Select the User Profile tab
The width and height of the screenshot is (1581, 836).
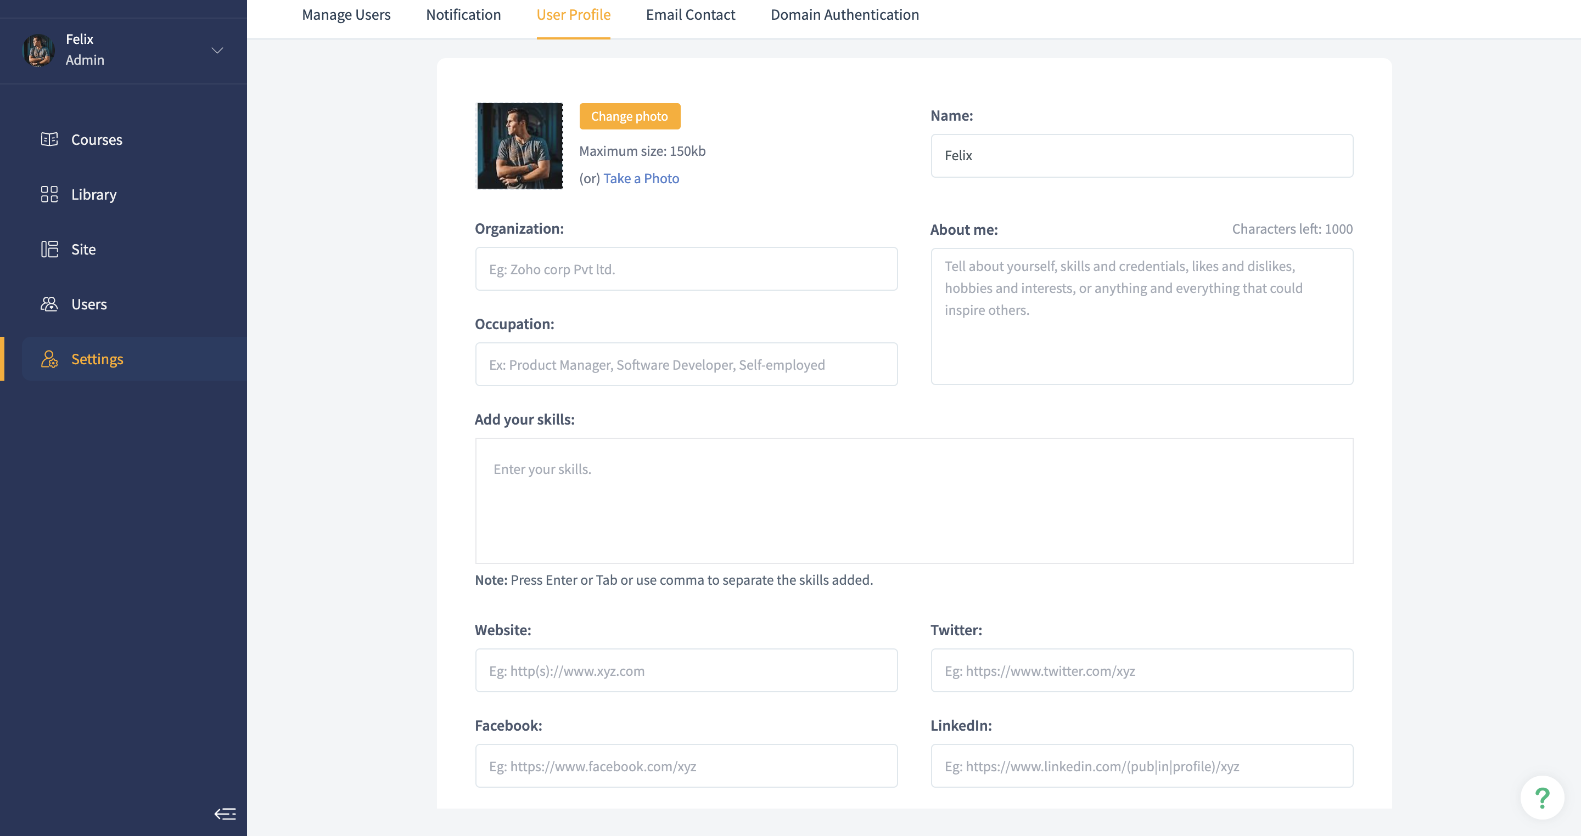[573, 15]
